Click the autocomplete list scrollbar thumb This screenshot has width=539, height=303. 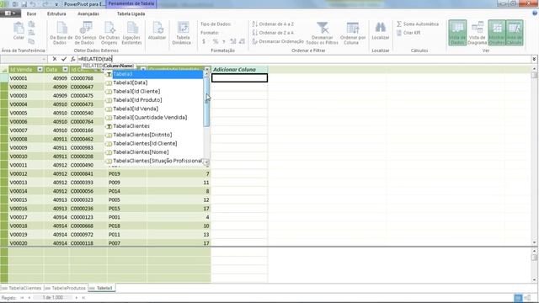[206, 102]
